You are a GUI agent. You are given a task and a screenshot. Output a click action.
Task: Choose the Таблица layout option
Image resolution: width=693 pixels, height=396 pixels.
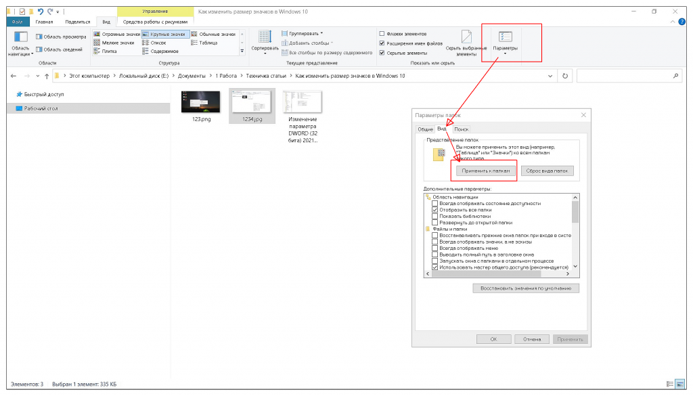pyautogui.click(x=204, y=43)
